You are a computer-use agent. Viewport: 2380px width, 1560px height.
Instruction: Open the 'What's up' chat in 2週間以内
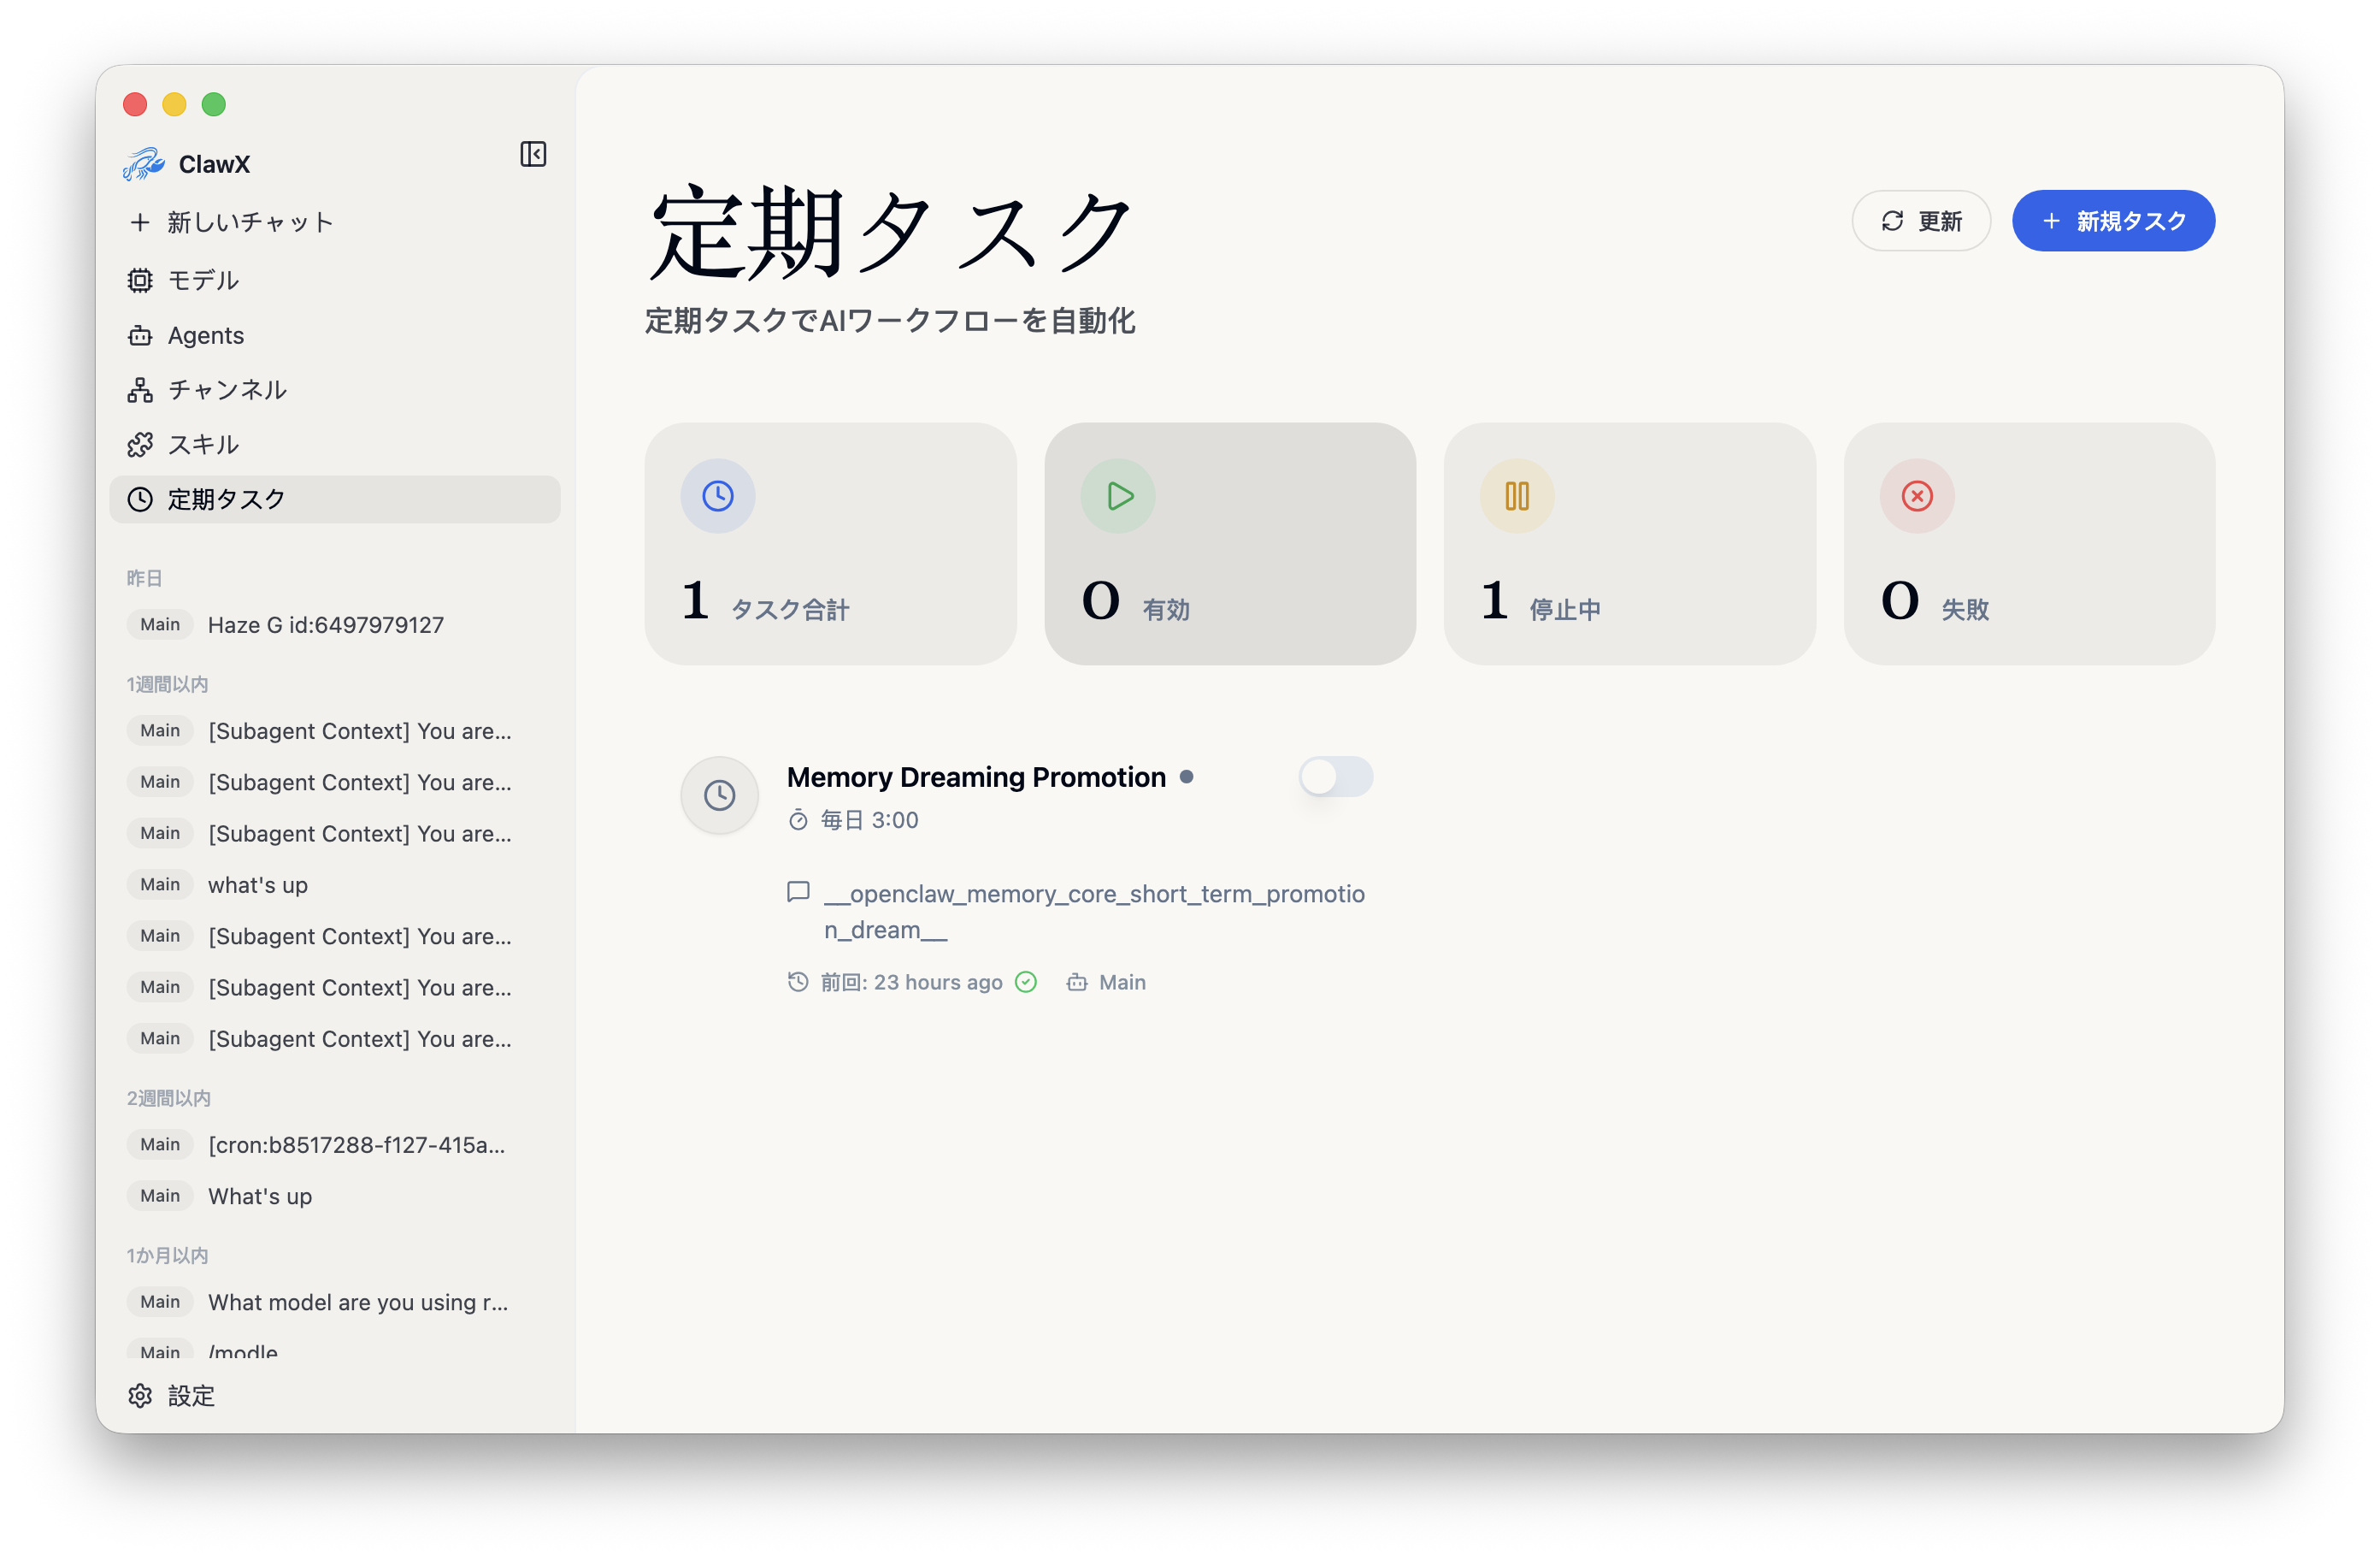334,1197
